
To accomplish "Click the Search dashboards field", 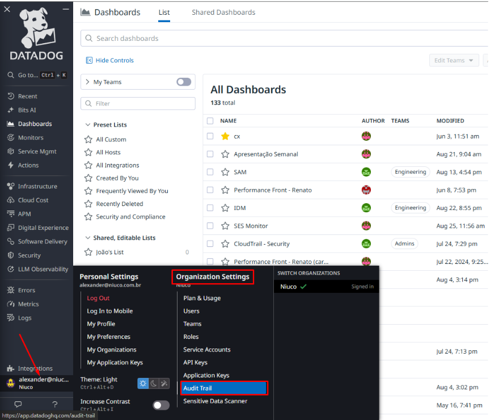I will pos(284,38).
